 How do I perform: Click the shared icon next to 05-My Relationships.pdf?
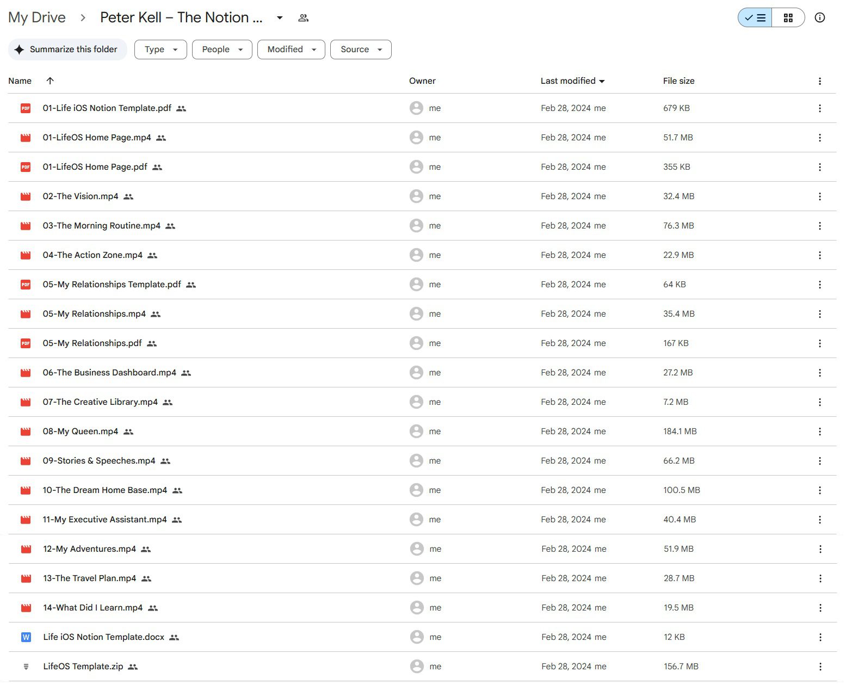coord(152,343)
